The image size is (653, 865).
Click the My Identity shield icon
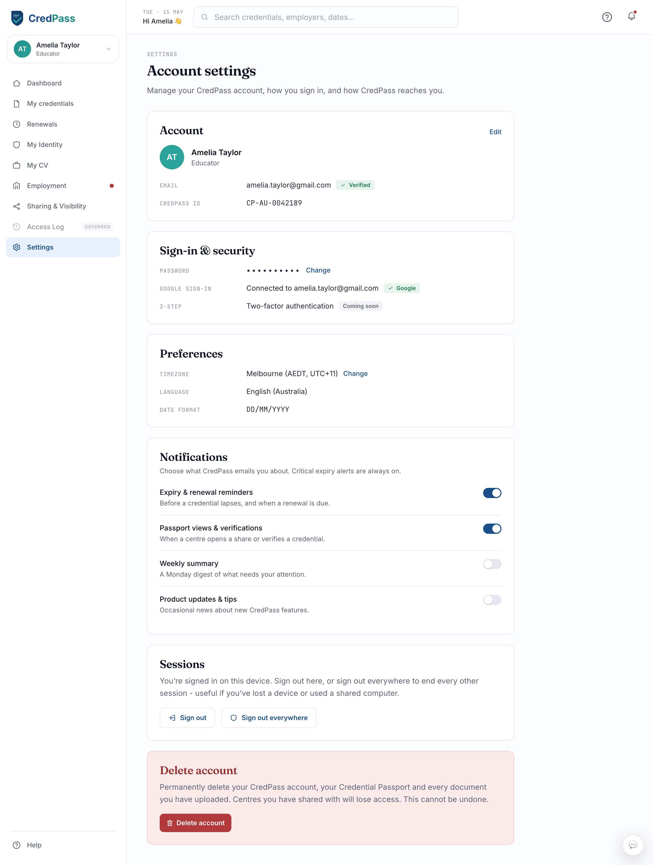point(16,145)
